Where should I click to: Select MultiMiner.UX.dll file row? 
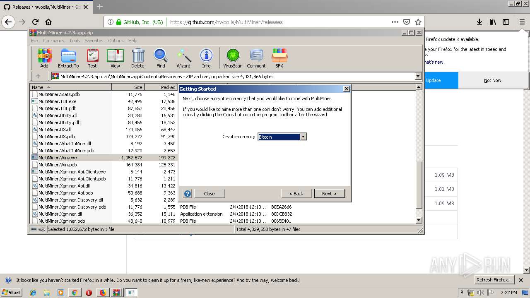[x=104, y=130]
